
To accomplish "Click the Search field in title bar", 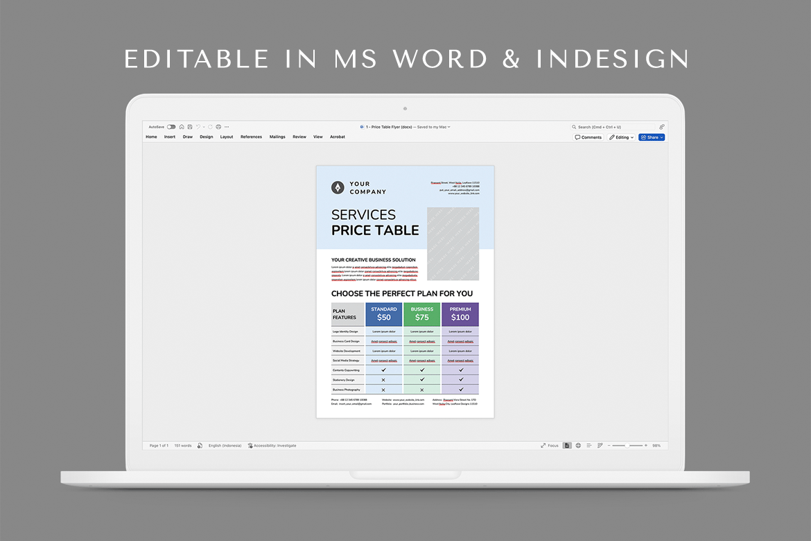I will click(x=613, y=127).
